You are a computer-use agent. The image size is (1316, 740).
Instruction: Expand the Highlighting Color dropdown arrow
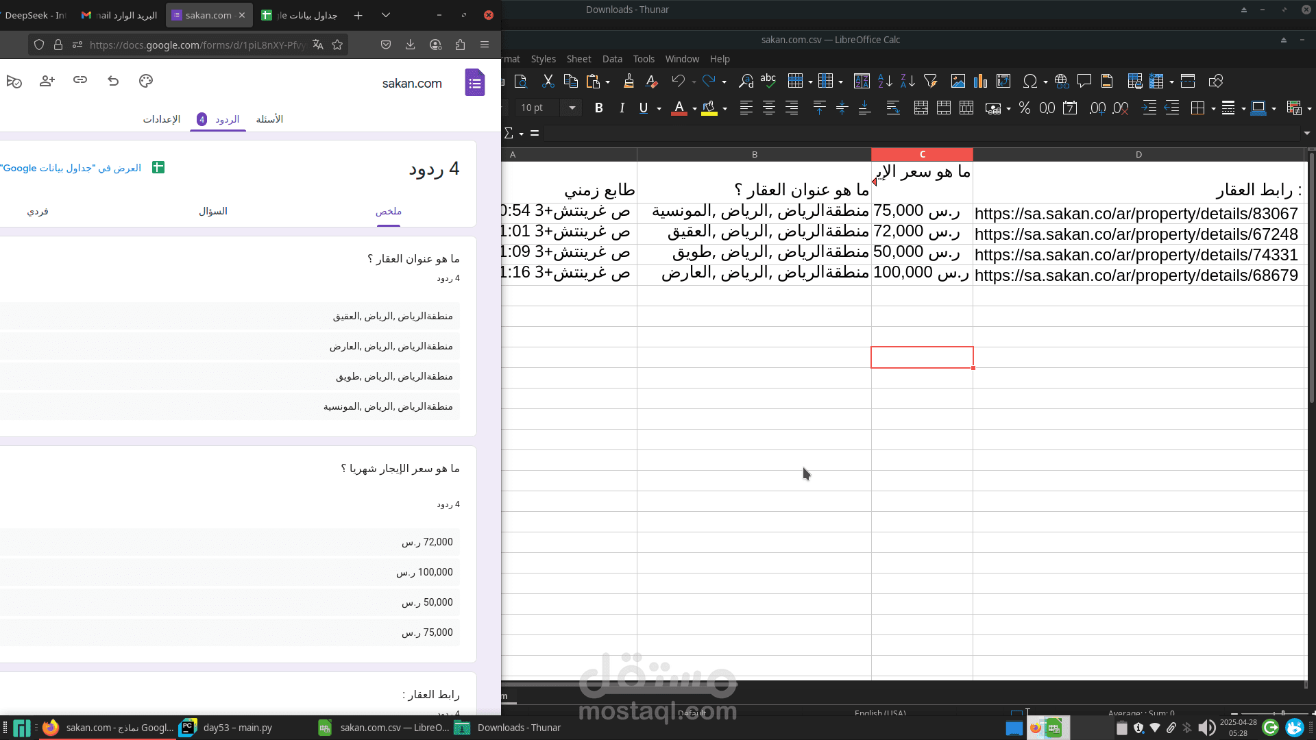click(725, 108)
